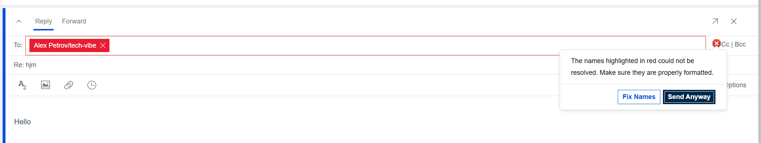Click the insert image icon

[x=46, y=85]
